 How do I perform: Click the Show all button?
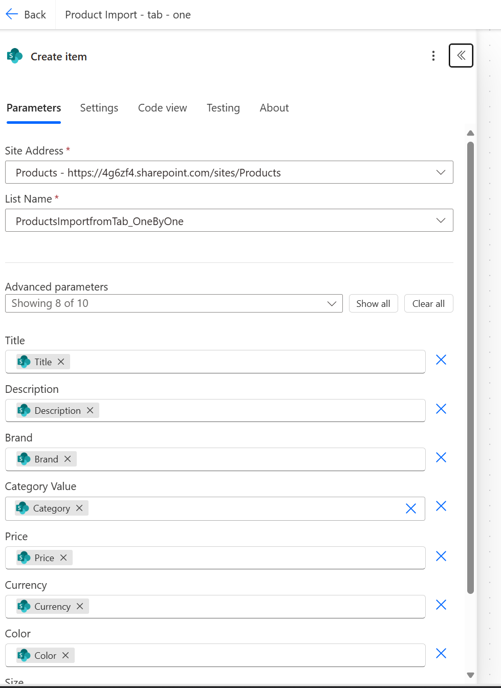[x=373, y=303]
